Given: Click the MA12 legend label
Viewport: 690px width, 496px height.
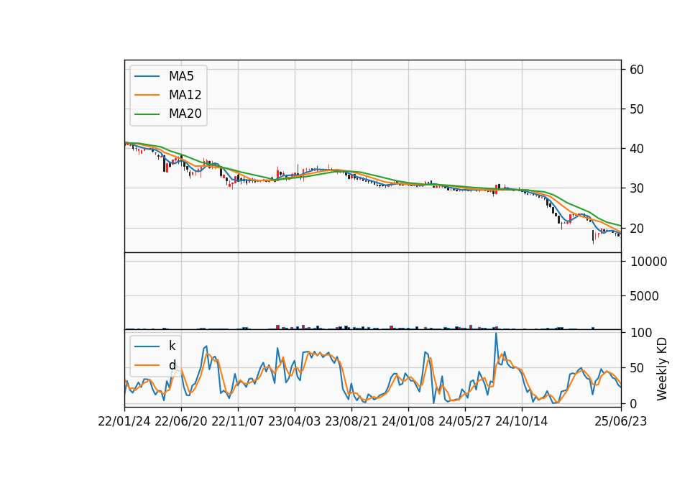Looking at the screenshot, I should click(185, 95).
